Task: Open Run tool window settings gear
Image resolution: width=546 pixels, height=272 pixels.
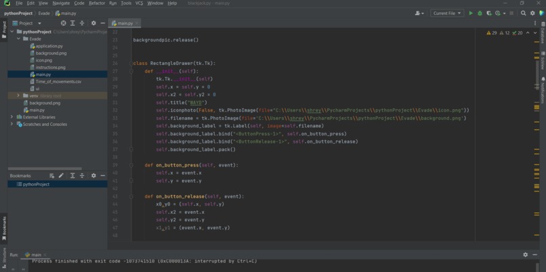Action: (x=525, y=254)
